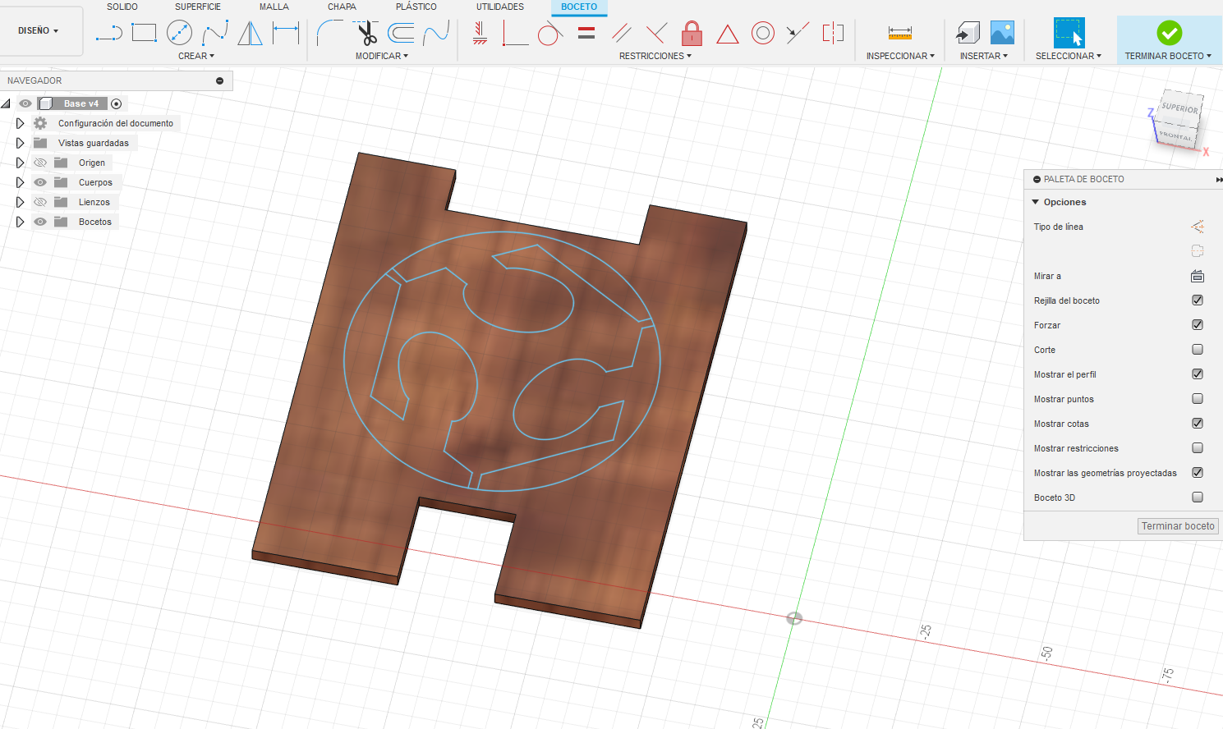
Task: Show the Lienzos folder
Action: tap(40, 202)
